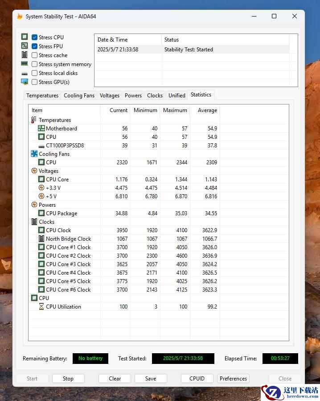Screen dimensions: 320x401
Task: Click the Test Started timestamp display
Action: point(183,358)
